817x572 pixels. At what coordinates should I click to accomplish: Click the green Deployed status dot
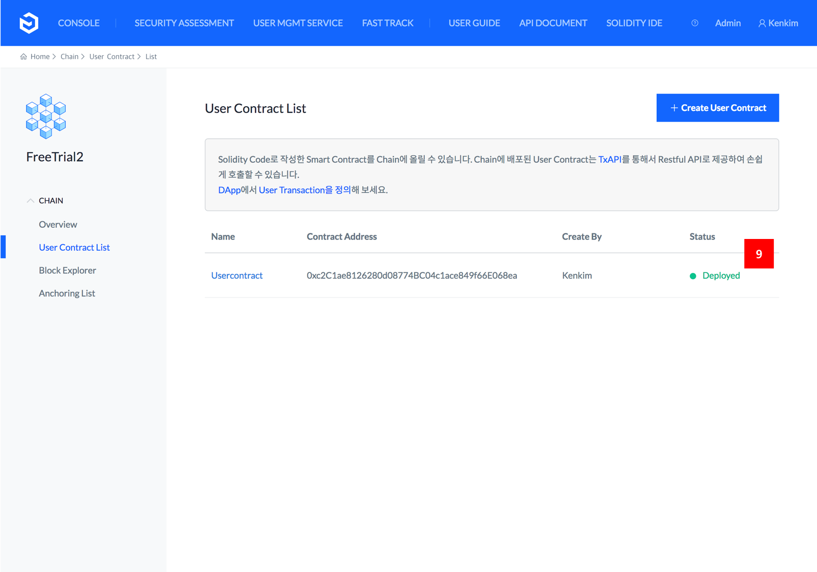[692, 276]
